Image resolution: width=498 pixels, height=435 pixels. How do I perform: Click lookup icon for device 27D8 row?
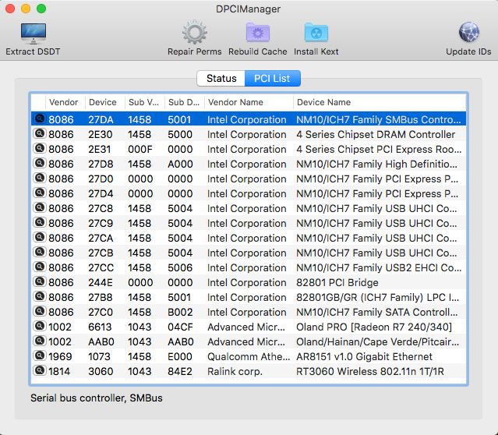point(40,164)
